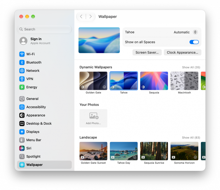Click download icon on Golden Gate wallpaper
This screenshot has height=190, width=220.
[104, 87]
